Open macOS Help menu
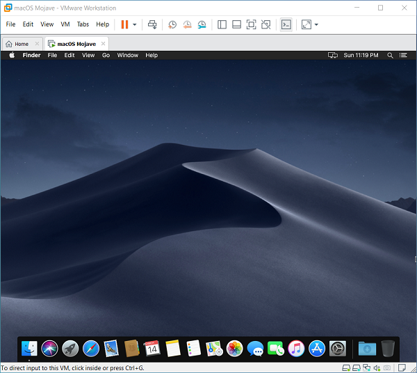Image resolution: width=417 pixels, height=373 pixels. 152,55
